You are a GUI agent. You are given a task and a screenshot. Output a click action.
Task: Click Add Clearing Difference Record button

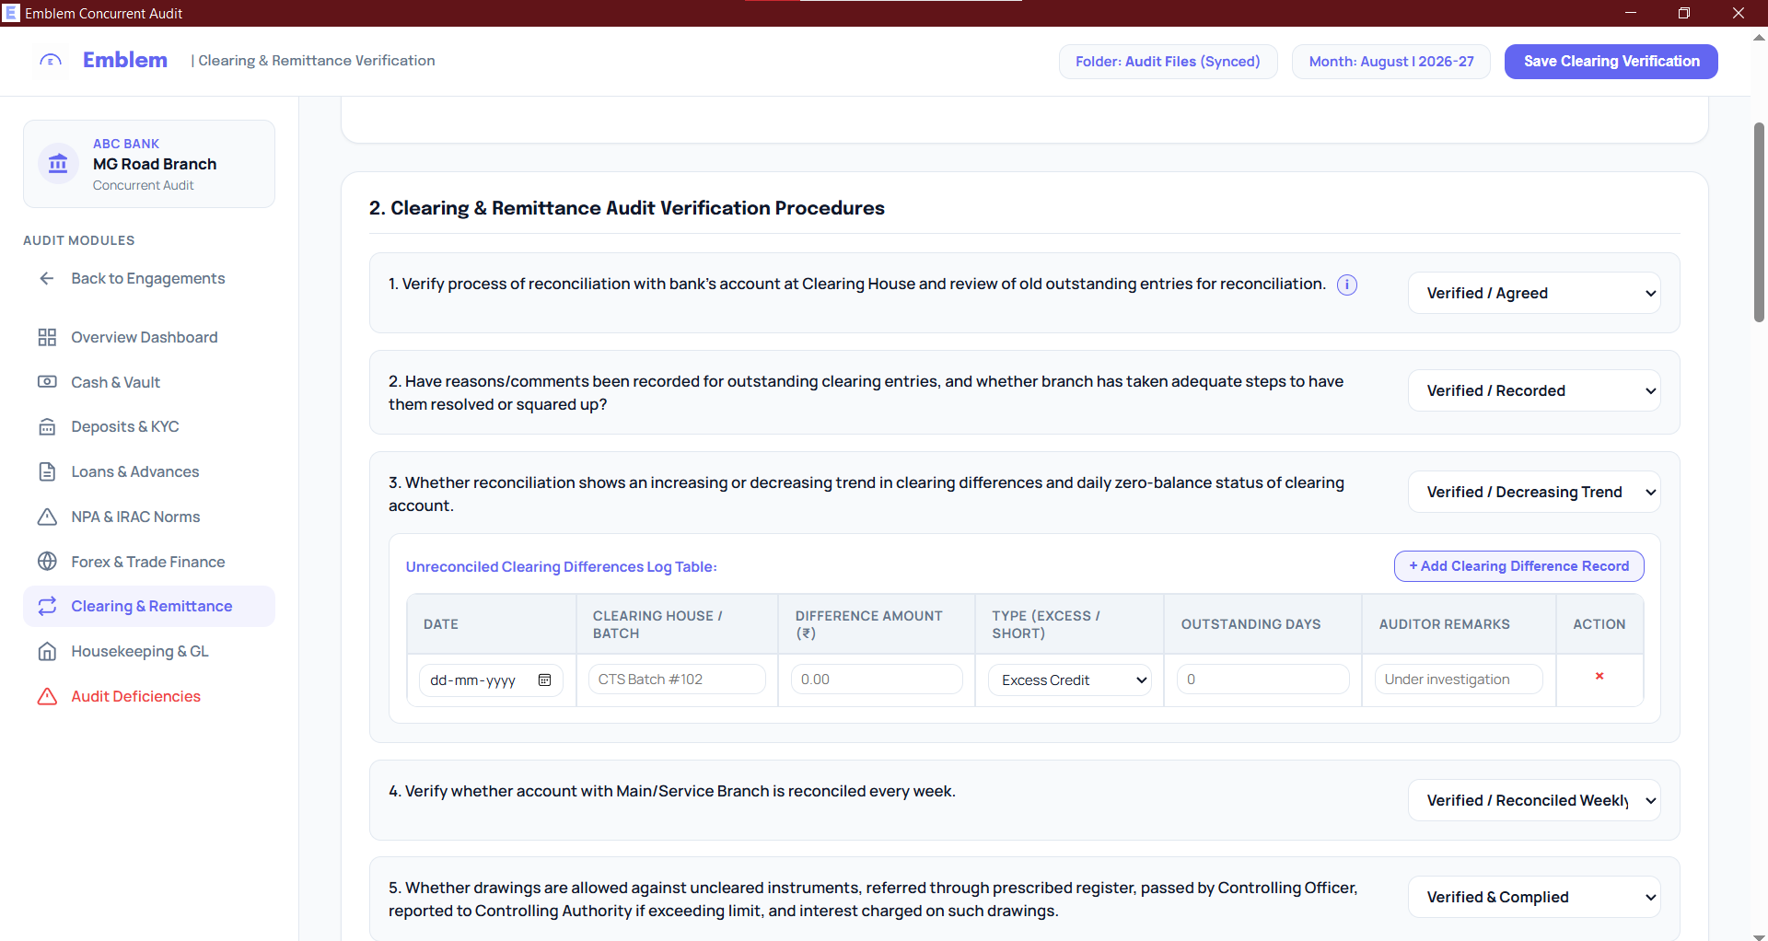coord(1519,566)
